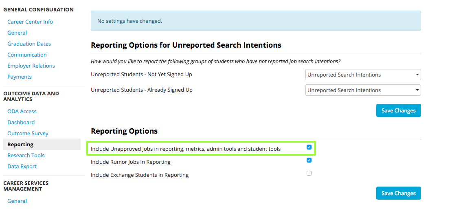
Task: Go to Data Export settings
Action: pos(22,166)
